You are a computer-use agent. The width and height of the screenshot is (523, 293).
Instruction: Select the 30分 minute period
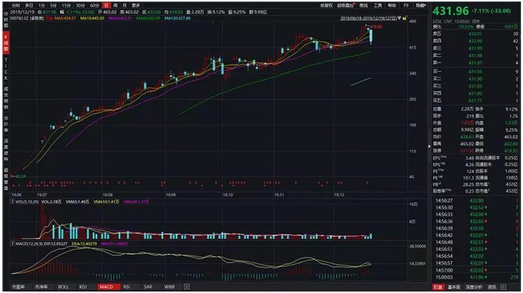pos(80,6)
